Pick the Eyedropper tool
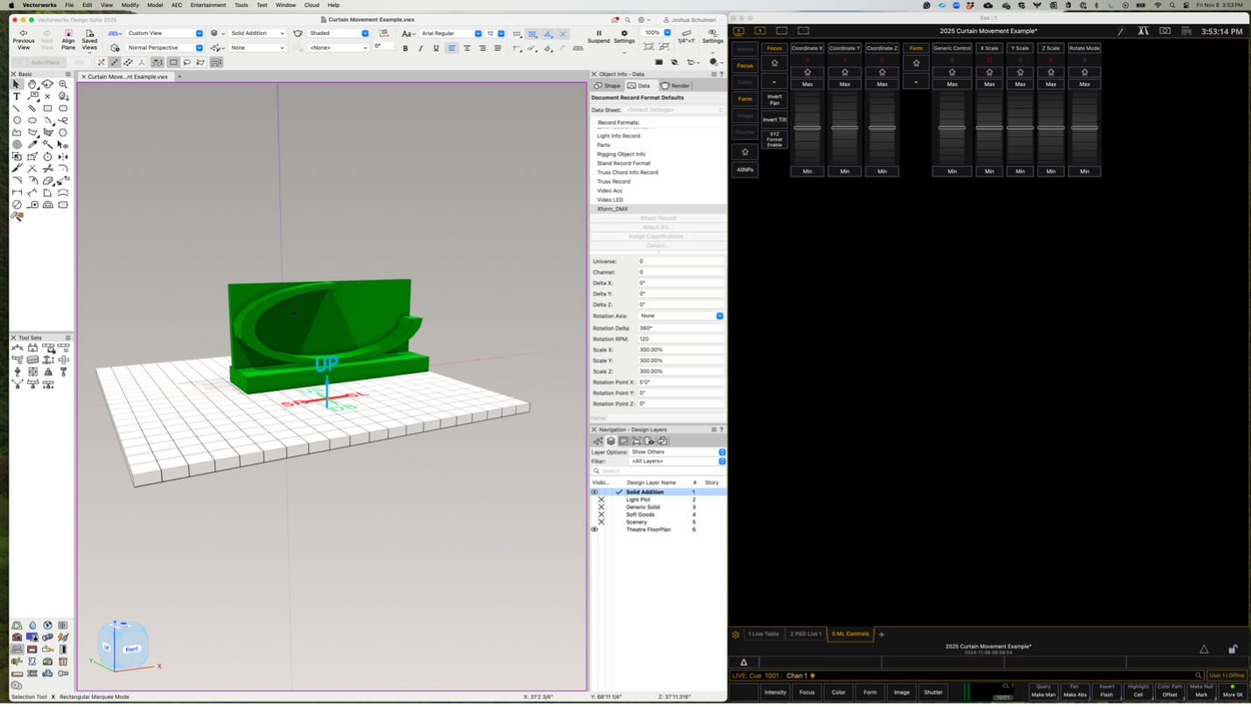1251x707 pixels. pos(32,144)
